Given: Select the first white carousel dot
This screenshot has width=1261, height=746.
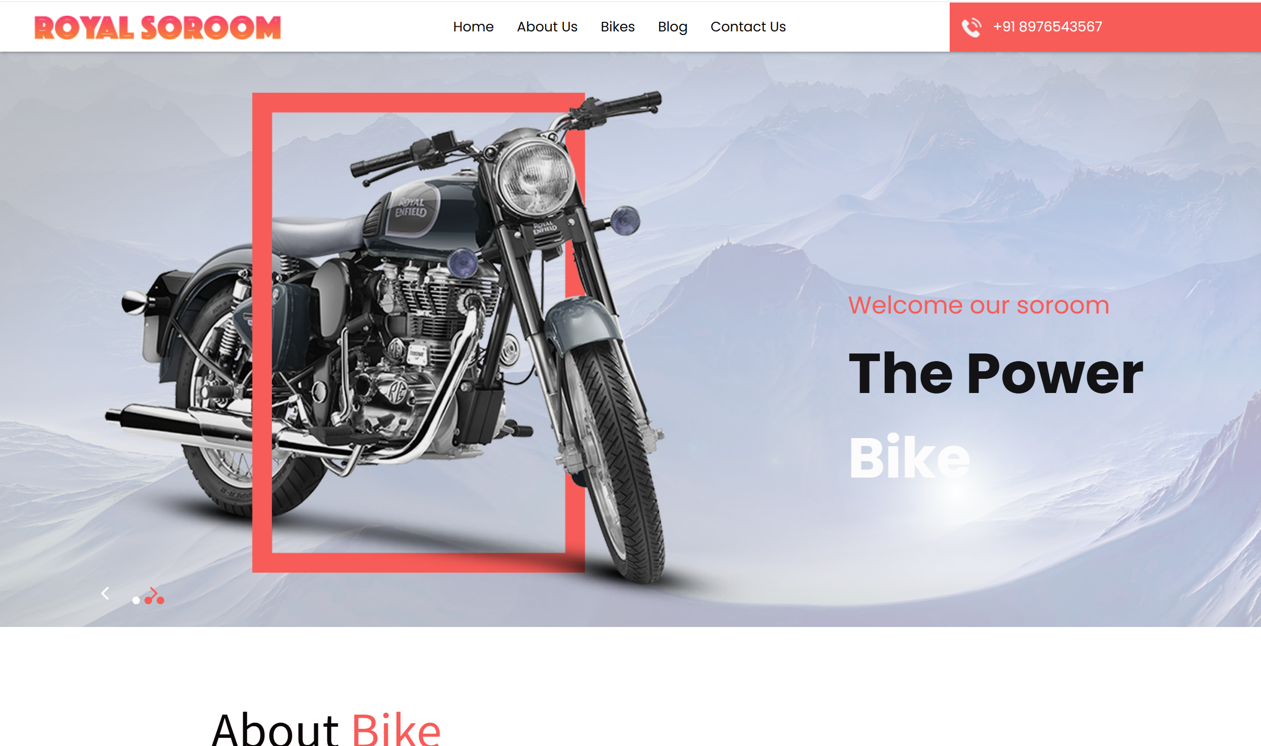Looking at the screenshot, I should click(136, 600).
